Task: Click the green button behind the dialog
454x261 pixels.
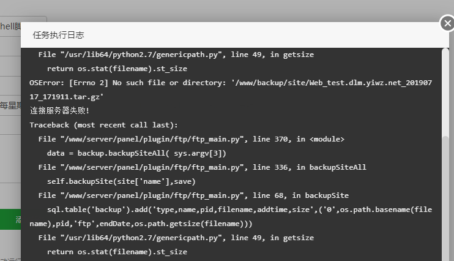Action: (10, 219)
